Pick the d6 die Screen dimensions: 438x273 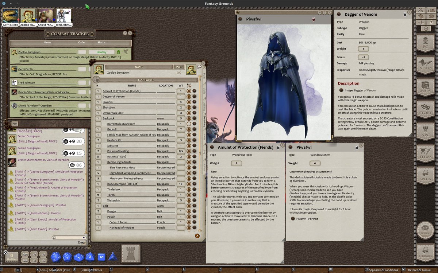101,257
